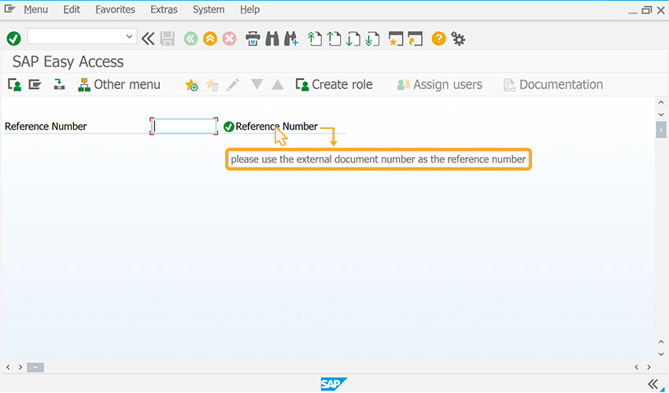Click the orange Exit up-arrow icon

coord(210,39)
